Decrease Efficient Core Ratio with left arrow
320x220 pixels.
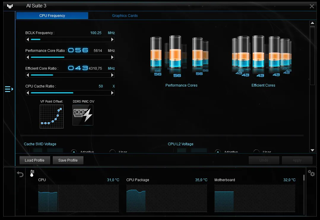click(28, 75)
